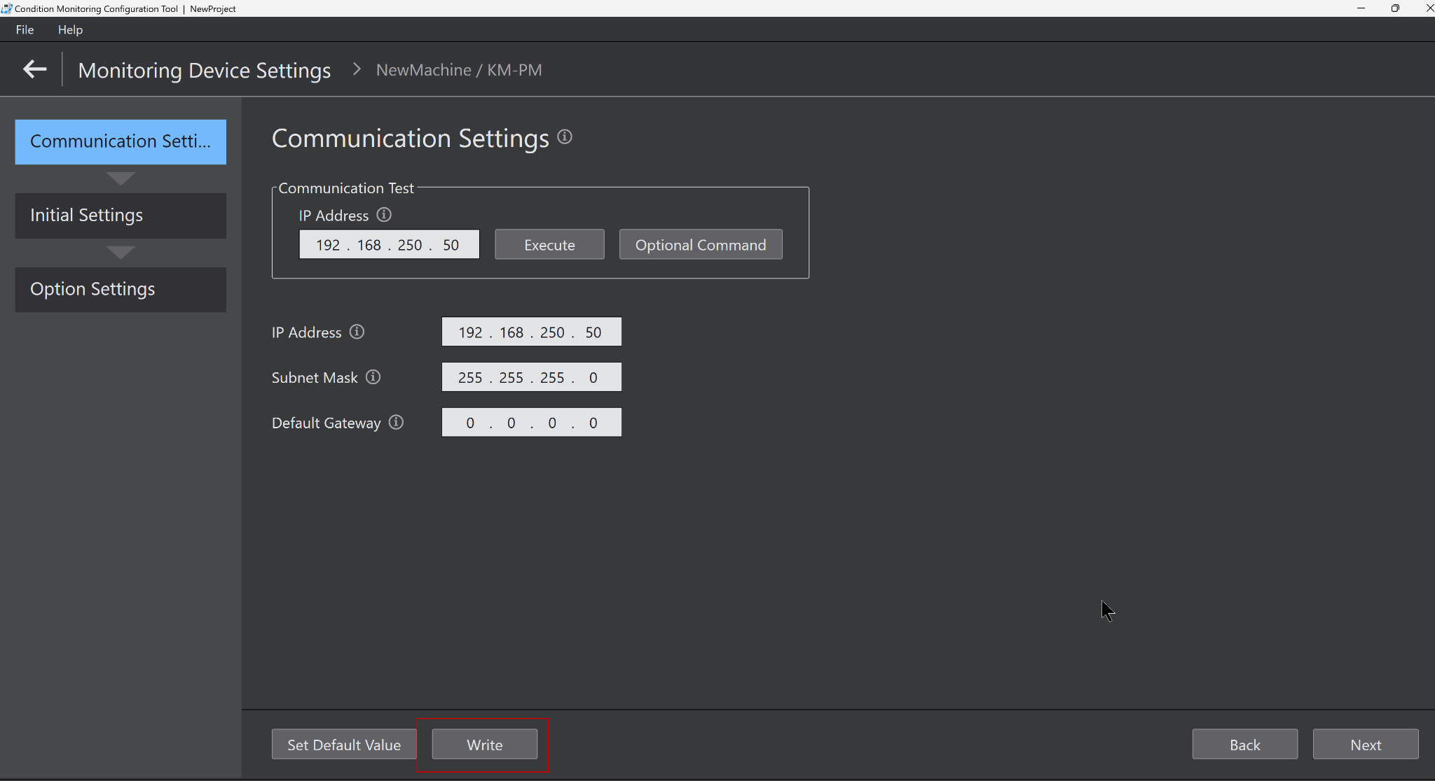The width and height of the screenshot is (1435, 781).
Task: Click Set Default Value button
Action: tap(344, 745)
